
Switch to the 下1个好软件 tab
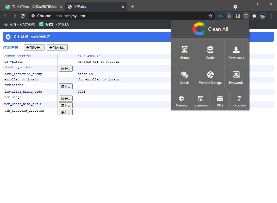click(33, 7)
